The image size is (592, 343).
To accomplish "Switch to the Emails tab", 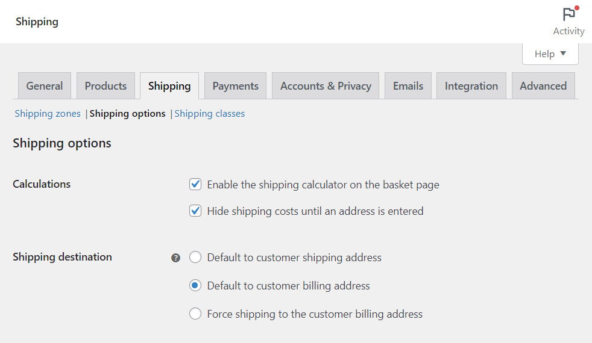I will (408, 86).
